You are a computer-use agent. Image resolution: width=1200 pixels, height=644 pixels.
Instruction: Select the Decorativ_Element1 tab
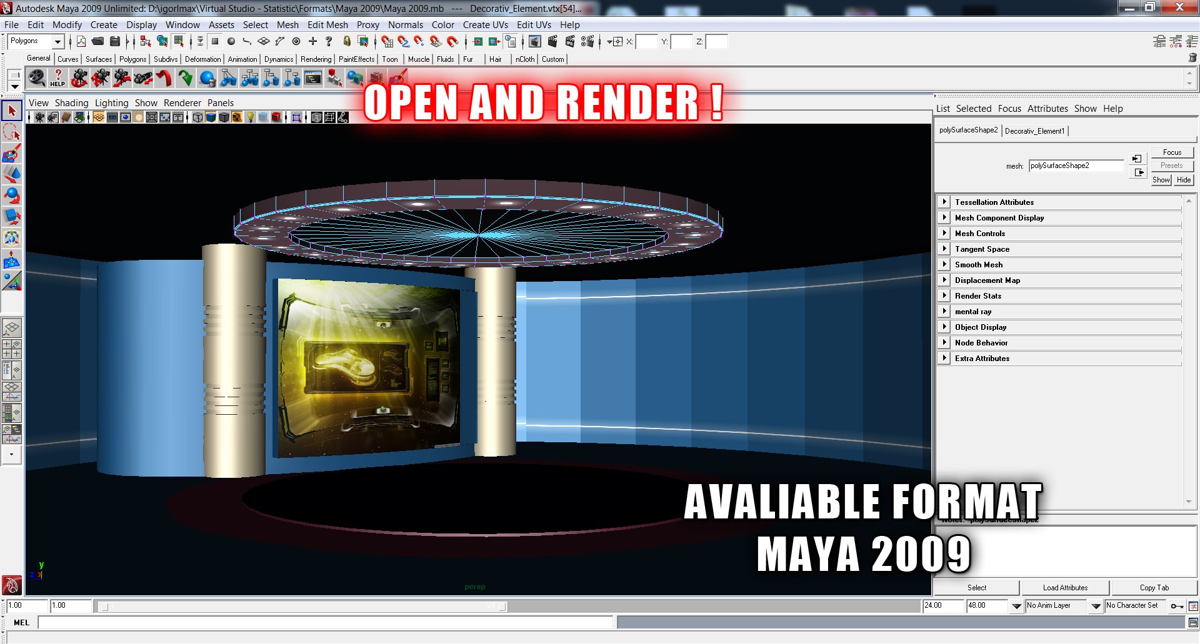(x=1034, y=131)
